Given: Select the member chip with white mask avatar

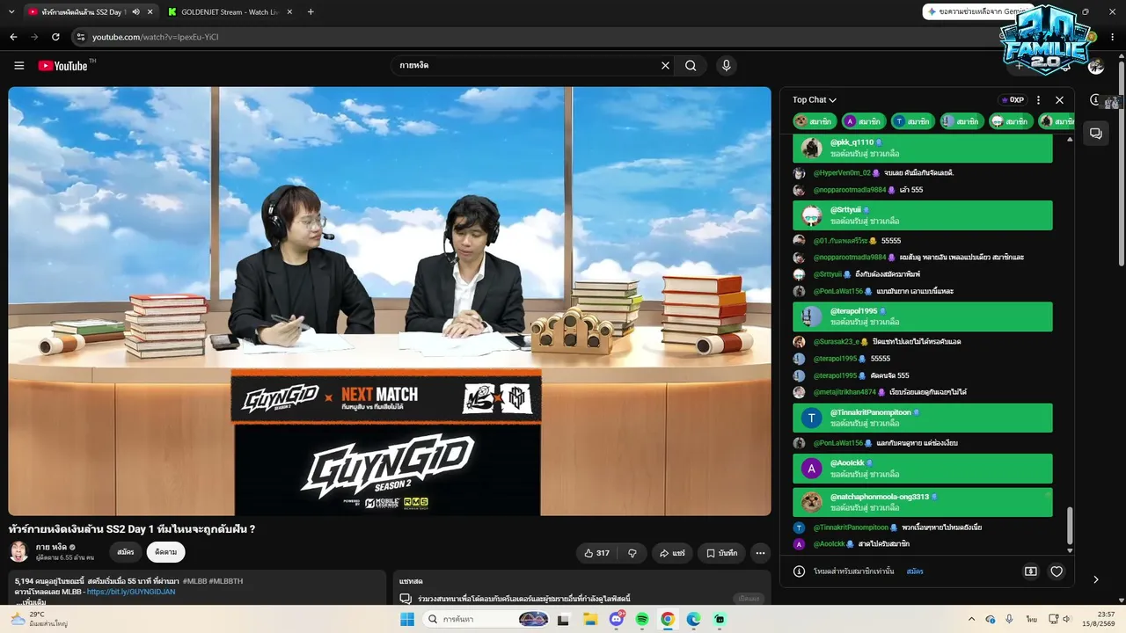Looking at the screenshot, I should [x=1010, y=121].
